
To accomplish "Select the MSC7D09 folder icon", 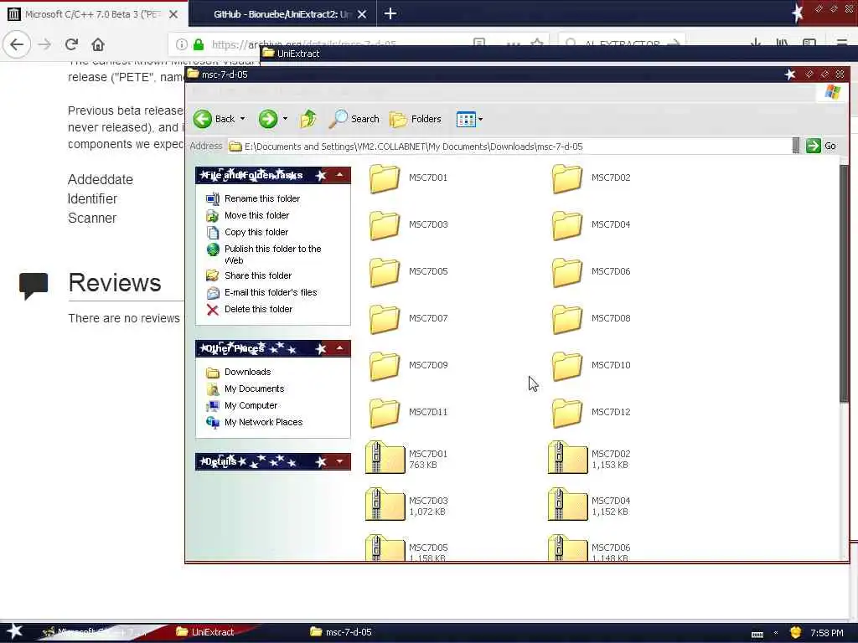I will point(385,366).
